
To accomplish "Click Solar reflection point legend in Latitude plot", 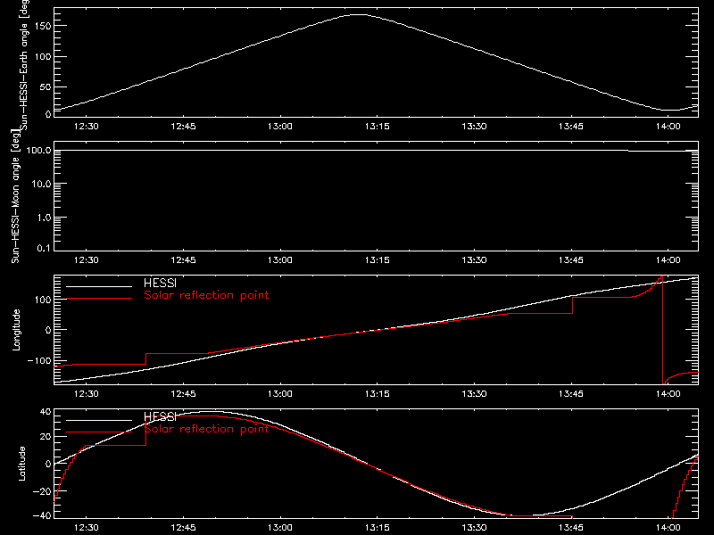I will 206,429.
